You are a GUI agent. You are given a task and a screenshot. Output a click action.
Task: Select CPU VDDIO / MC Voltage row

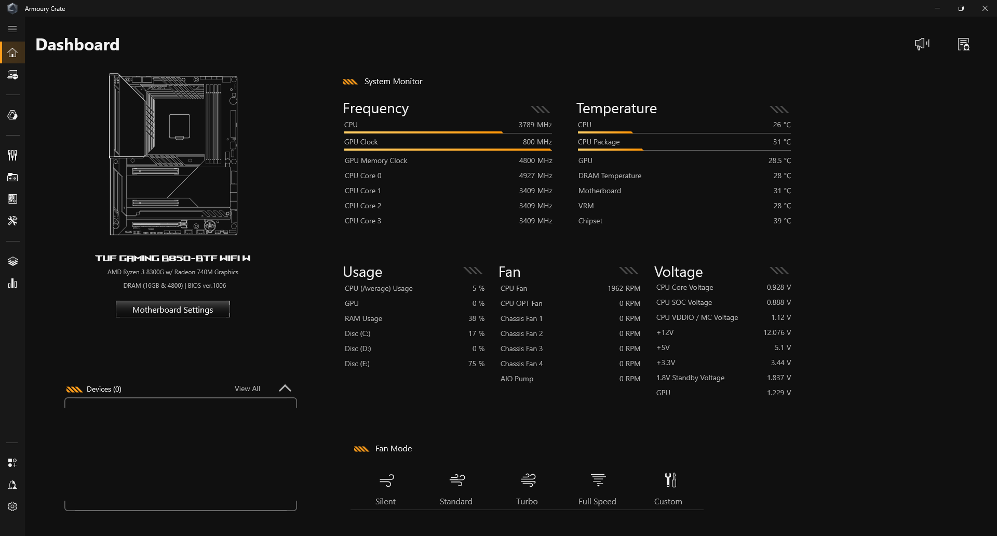tap(723, 317)
